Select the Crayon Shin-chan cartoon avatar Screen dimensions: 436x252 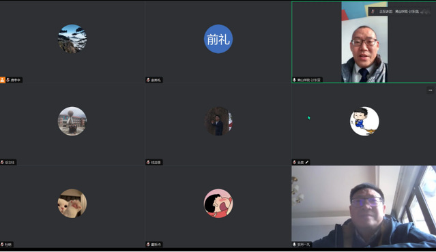[218, 204]
